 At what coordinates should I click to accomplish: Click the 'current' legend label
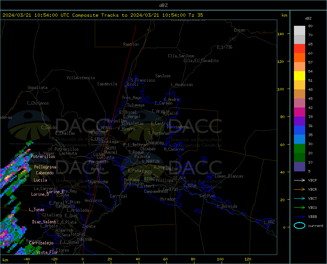tap(315, 226)
